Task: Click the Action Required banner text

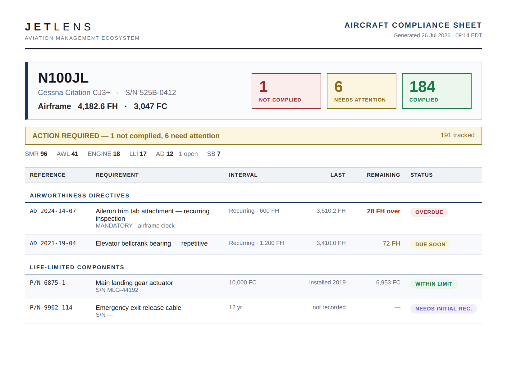Action: (126, 136)
